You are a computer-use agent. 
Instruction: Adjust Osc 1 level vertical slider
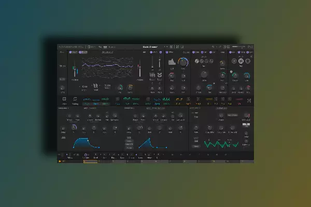[75, 68]
